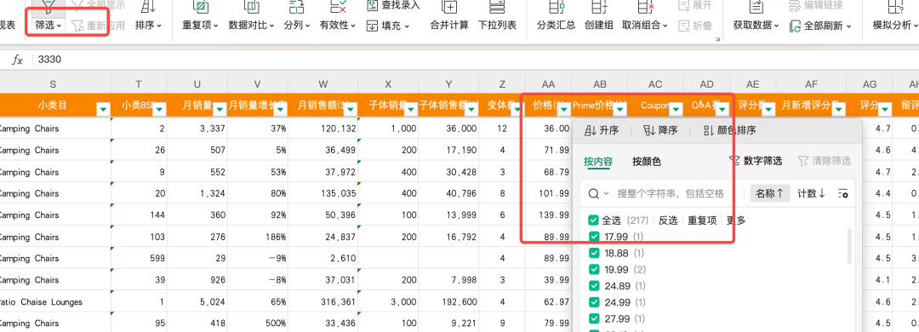This screenshot has height=332, width=919.
Task: Sort filter values by 计数
Action: (x=812, y=193)
